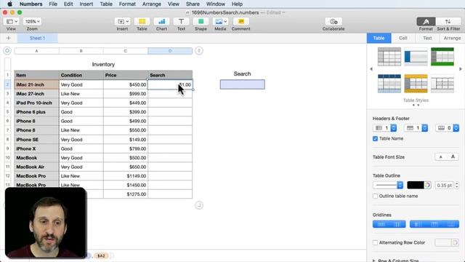Image resolution: width=465 pixels, height=262 pixels.
Task: Open the File menu
Action: click(53, 4)
